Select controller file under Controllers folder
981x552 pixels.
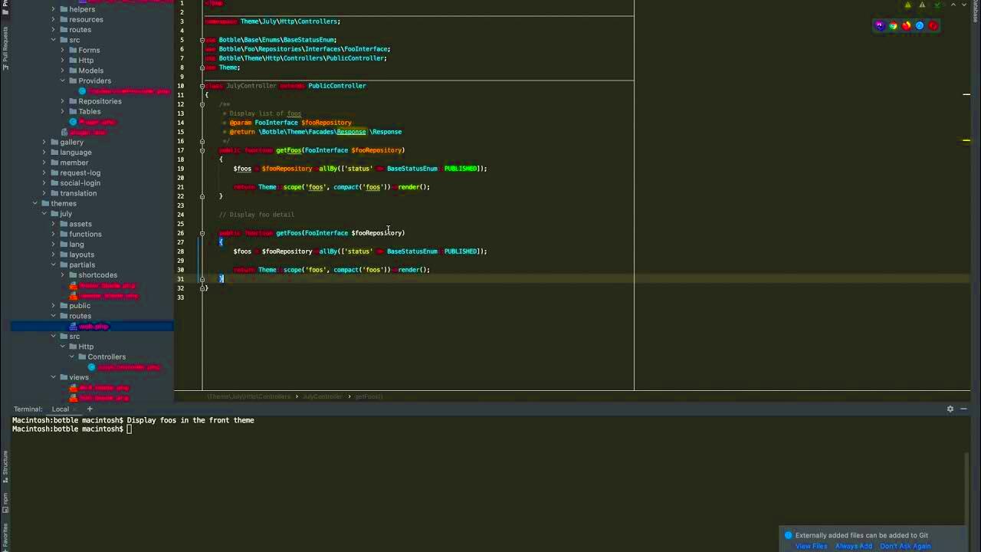(124, 367)
